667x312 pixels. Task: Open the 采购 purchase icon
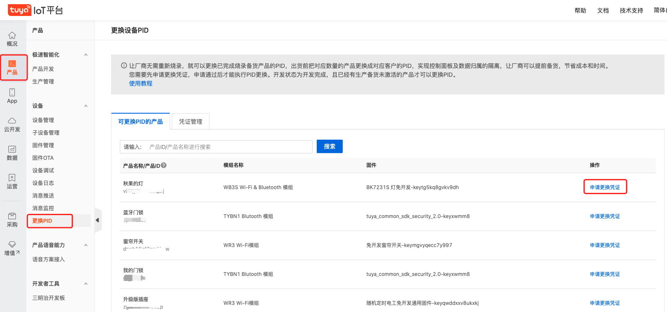point(12,216)
